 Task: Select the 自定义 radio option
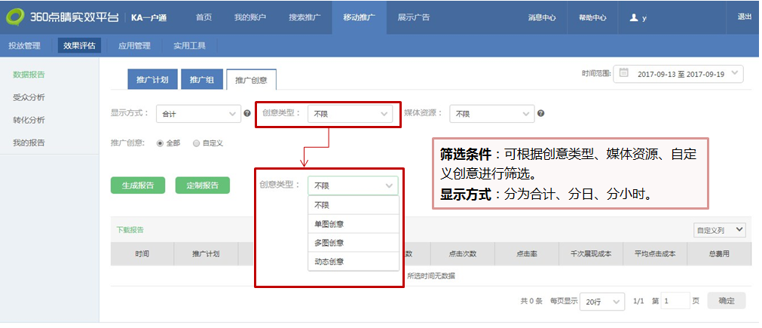click(x=197, y=143)
